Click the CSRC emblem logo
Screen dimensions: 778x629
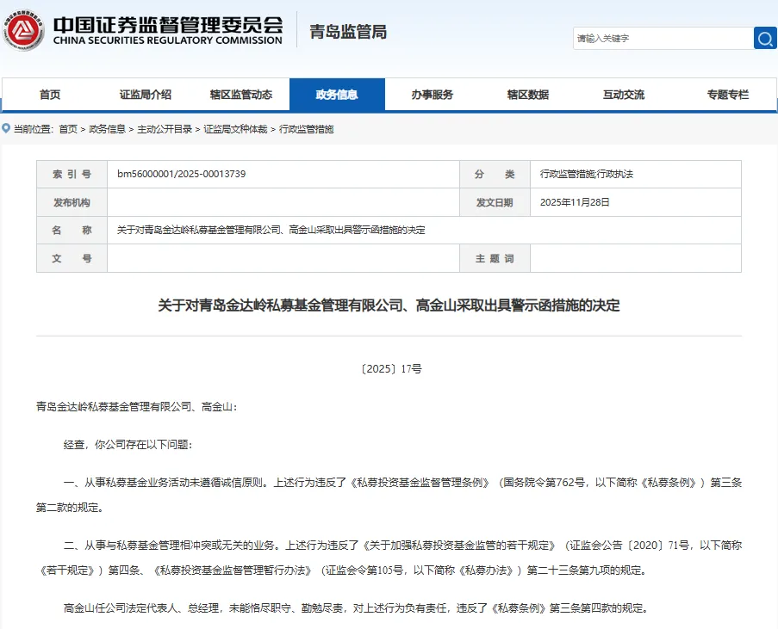click(22, 30)
